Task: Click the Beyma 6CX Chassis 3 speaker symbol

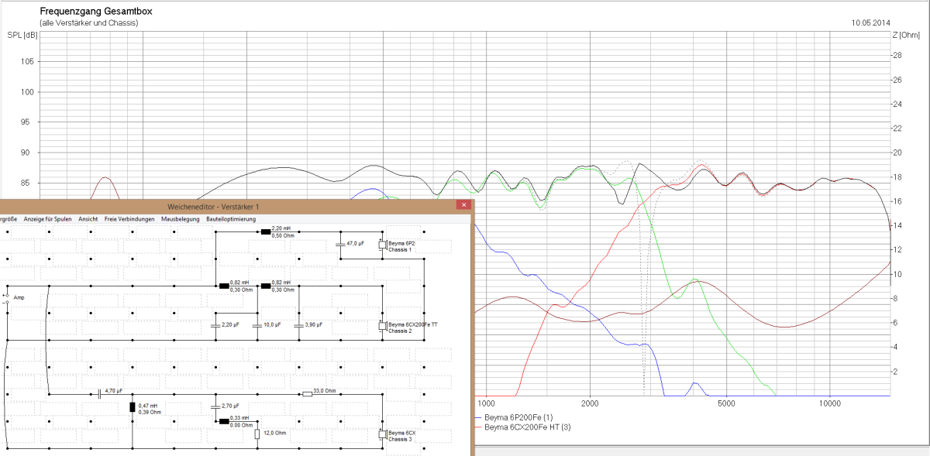Action: point(382,434)
